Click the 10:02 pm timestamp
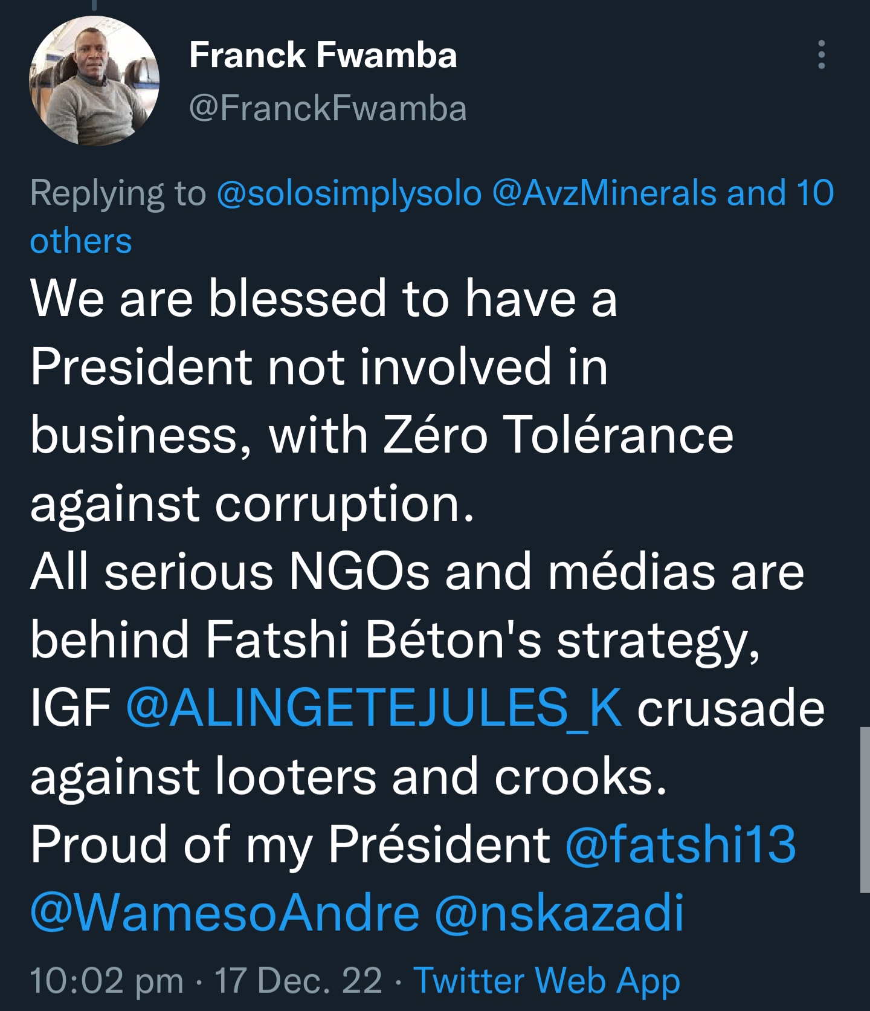 pyautogui.click(x=106, y=980)
